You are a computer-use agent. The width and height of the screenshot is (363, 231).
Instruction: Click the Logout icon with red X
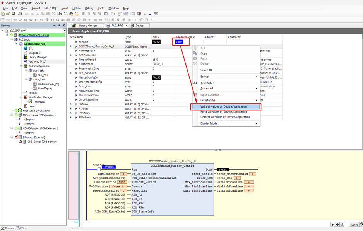coord(139,14)
